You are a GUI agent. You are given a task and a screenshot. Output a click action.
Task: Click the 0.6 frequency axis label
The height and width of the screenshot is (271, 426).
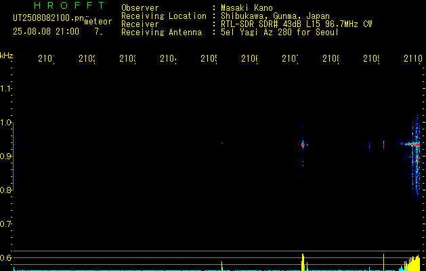tap(5, 257)
